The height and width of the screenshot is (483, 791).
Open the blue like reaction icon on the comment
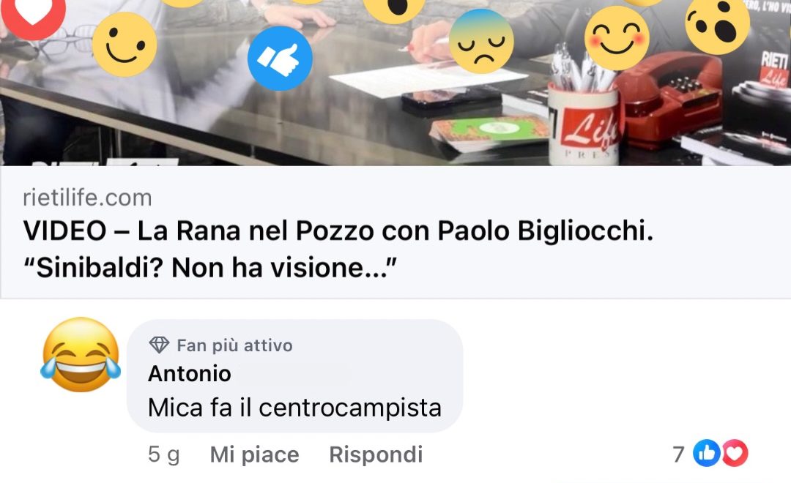[707, 453]
